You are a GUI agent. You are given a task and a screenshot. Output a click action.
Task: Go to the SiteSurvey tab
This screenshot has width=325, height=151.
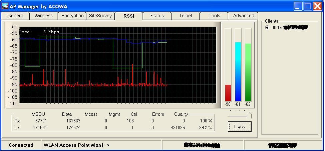[x=100, y=16]
